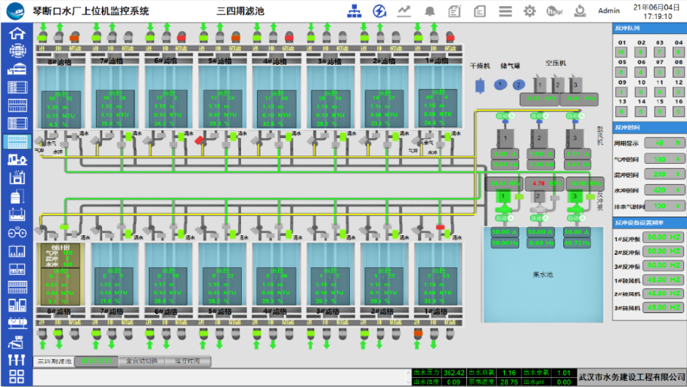Open the help icon
Viewport: 687px width, 387px height.
coord(554,11)
